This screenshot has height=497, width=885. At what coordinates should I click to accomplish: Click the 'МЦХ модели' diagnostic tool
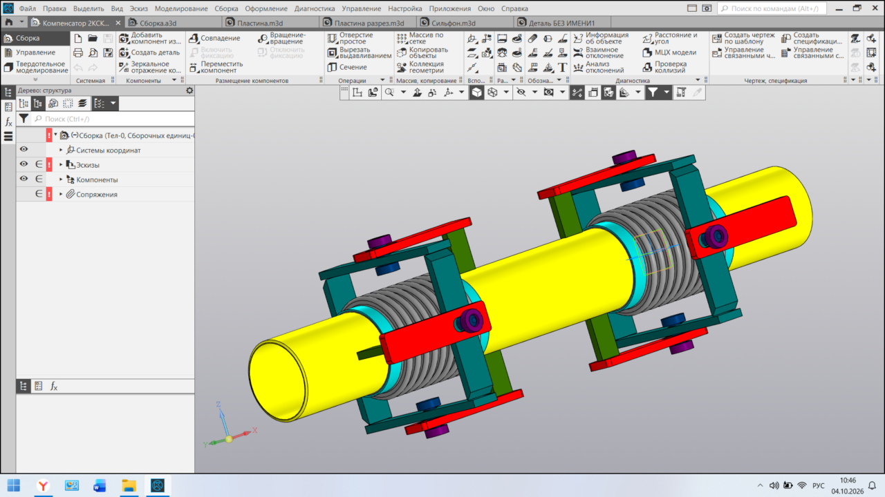pos(669,52)
